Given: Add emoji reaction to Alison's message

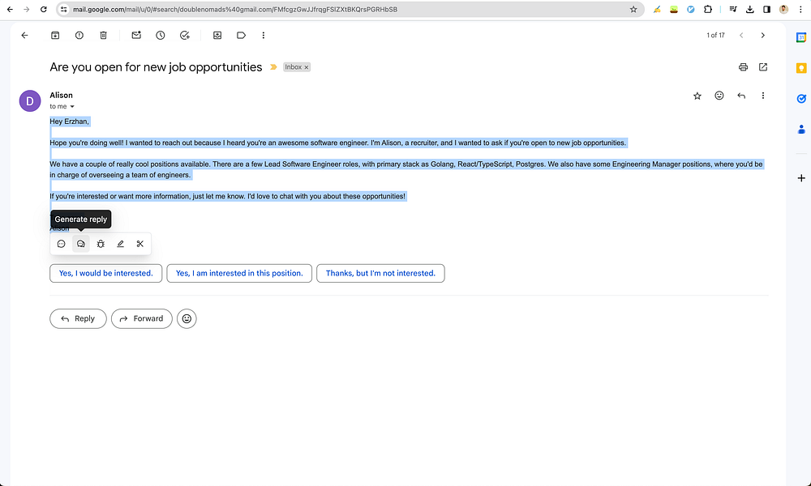Looking at the screenshot, I should click(719, 96).
